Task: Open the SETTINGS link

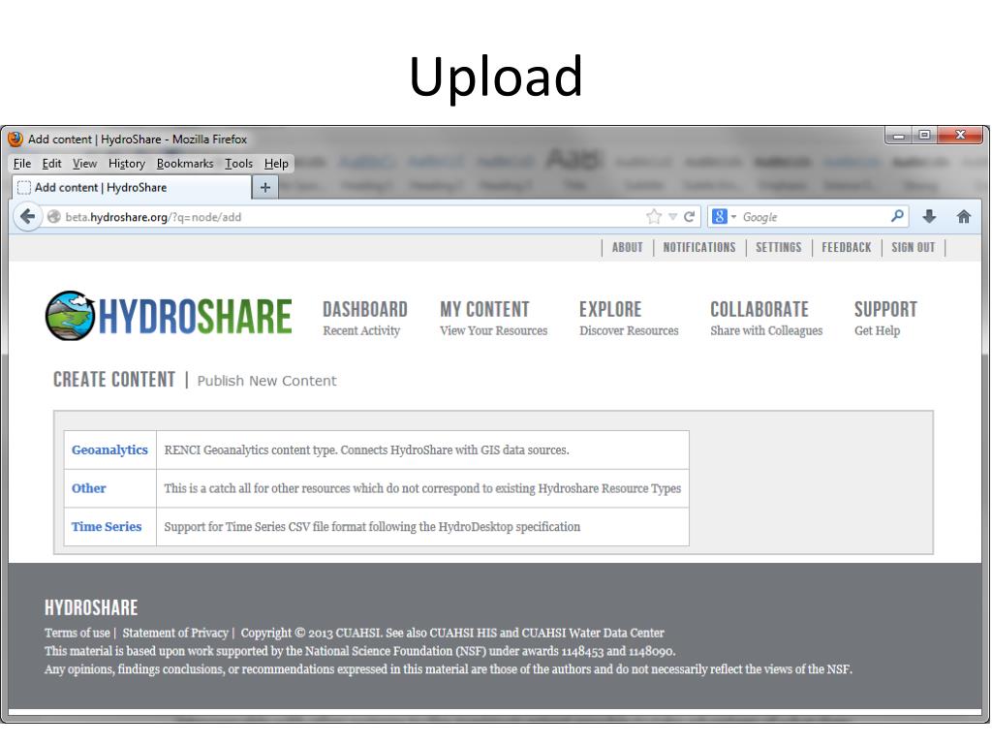Action: point(778,247)
